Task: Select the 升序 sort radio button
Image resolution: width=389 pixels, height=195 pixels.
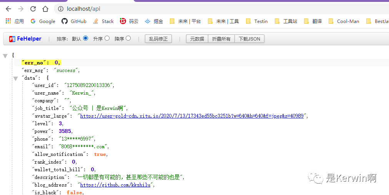Action: pyautogui.click(x=107, y=38)
